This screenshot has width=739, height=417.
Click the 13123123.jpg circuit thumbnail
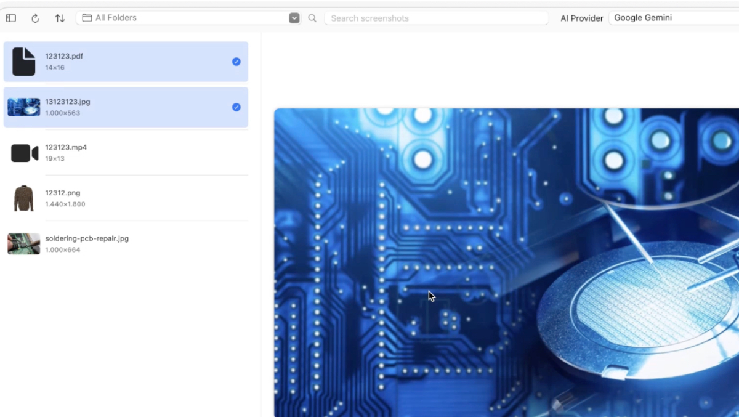(23, 107)
